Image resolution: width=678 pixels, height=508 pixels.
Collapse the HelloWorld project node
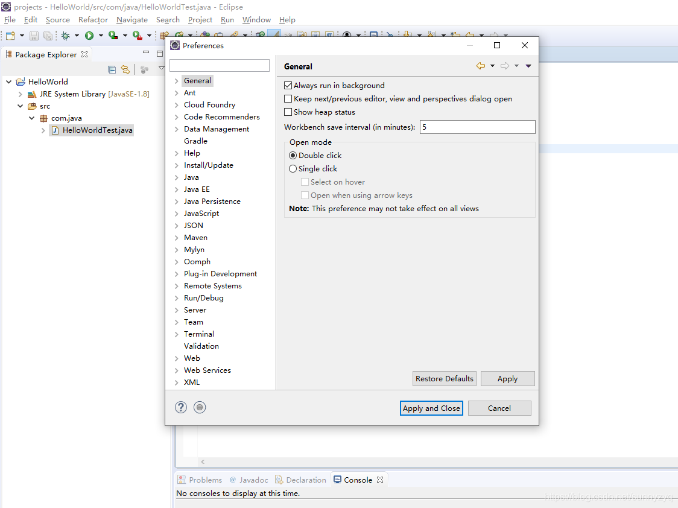pyautogui.click(x=8, y=81)
